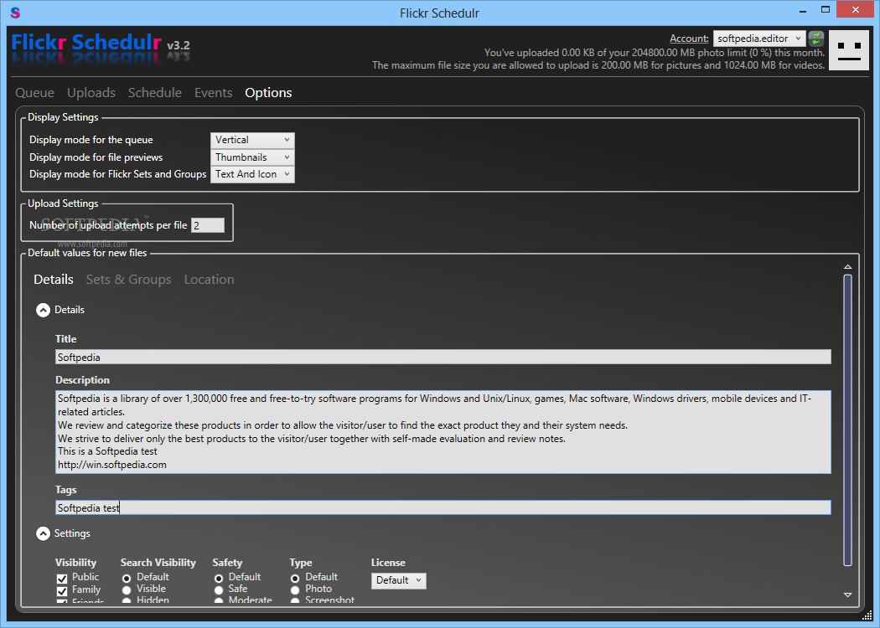
Task: Click the 'Number of upload attempts per file' label
Action: (x=108, y=225)
